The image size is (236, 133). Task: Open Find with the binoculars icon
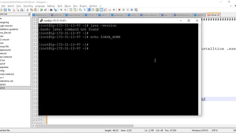tap(51, 10)
